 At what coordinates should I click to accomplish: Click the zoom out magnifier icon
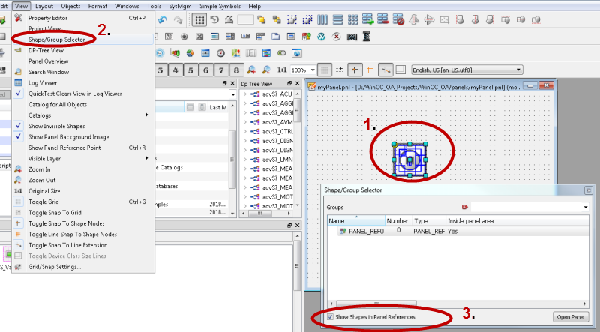[268, 70]
